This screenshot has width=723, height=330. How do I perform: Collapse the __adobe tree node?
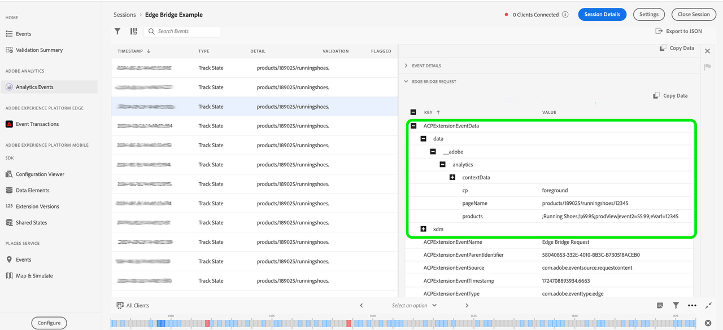[433, 152]
